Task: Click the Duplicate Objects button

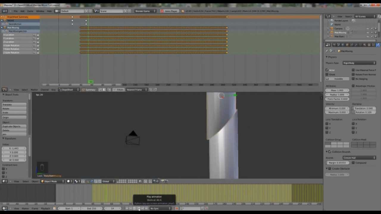Action: pos(14,126)
